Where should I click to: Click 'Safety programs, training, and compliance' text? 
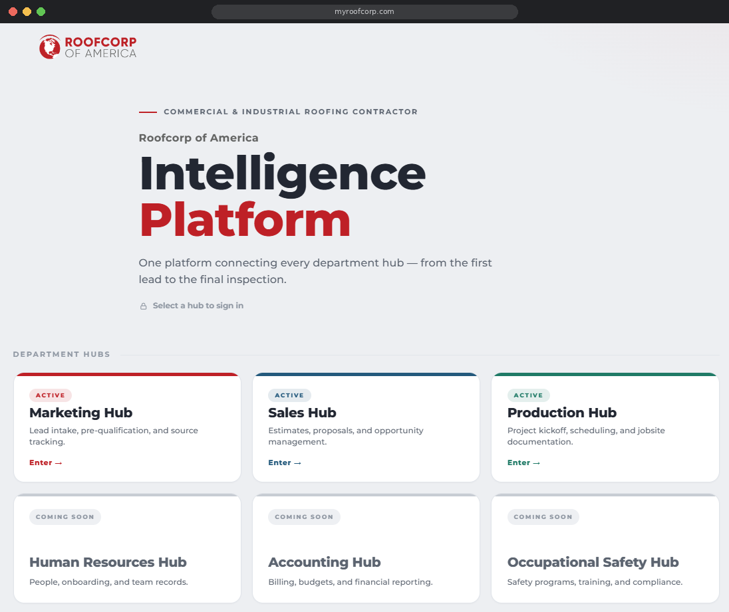tap(595, 582)
